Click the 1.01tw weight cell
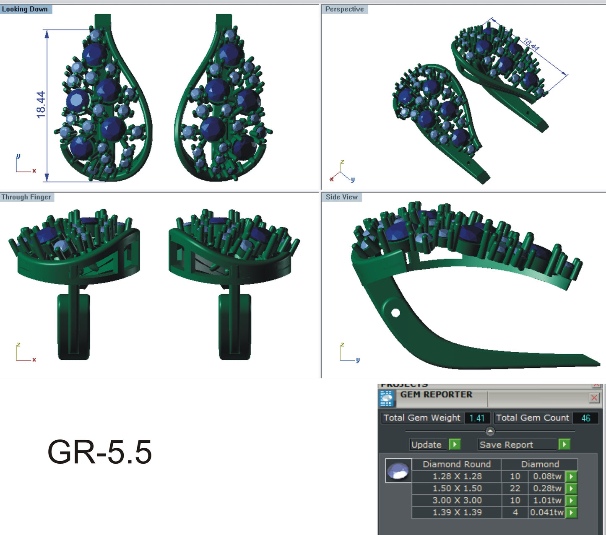This screenshot has width=606, height=535. [x=547, y=500]
